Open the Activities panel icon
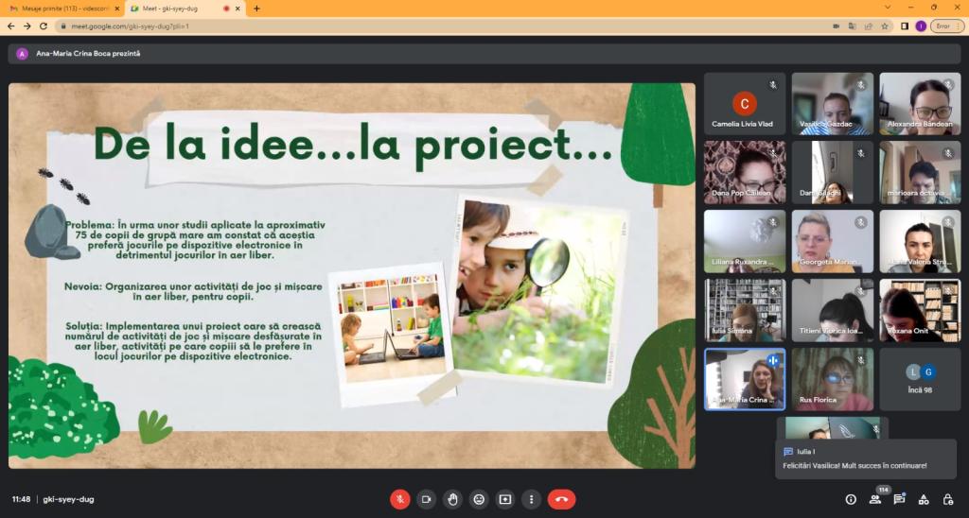This screenshot has width=969, height=518. (924, 499)
